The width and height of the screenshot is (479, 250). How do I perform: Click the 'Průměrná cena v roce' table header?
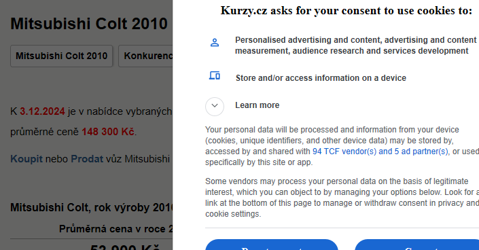(x=116, y=229)
